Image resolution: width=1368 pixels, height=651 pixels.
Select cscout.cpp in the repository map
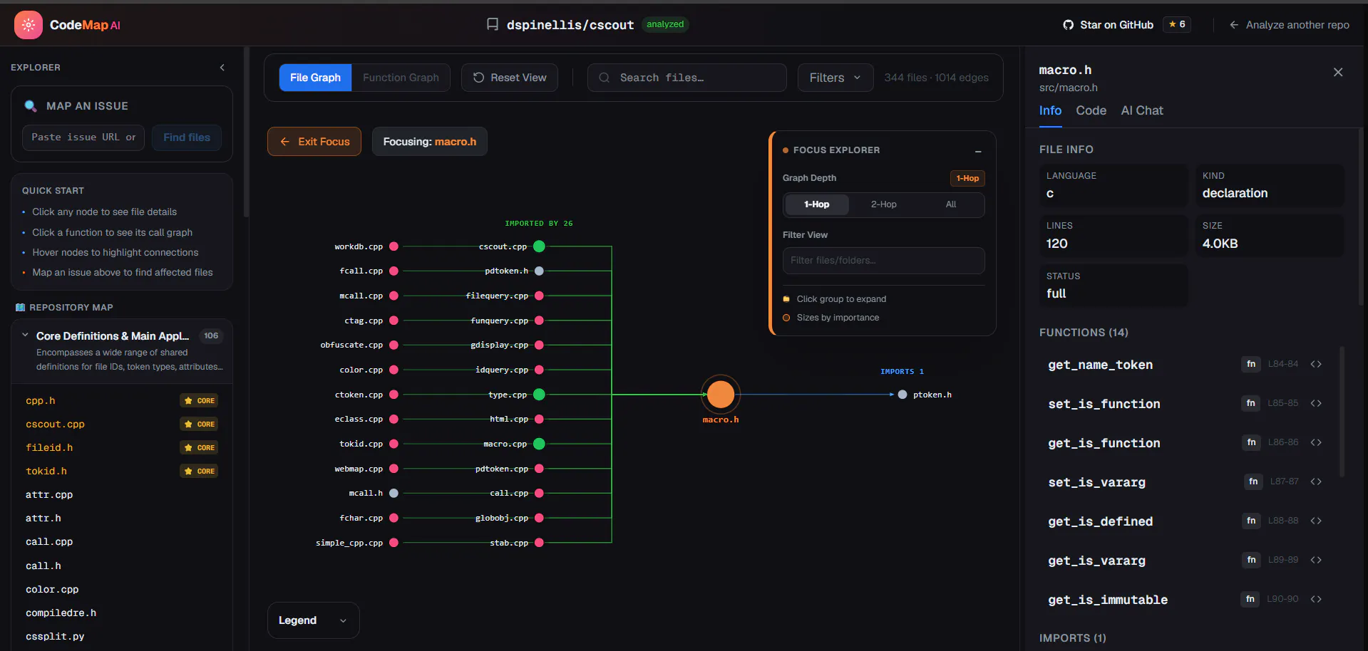click(55, 425)
